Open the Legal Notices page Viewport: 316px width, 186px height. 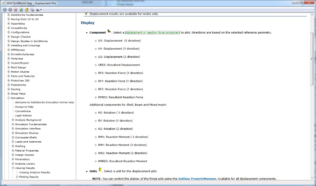click(x=23, y=116)
